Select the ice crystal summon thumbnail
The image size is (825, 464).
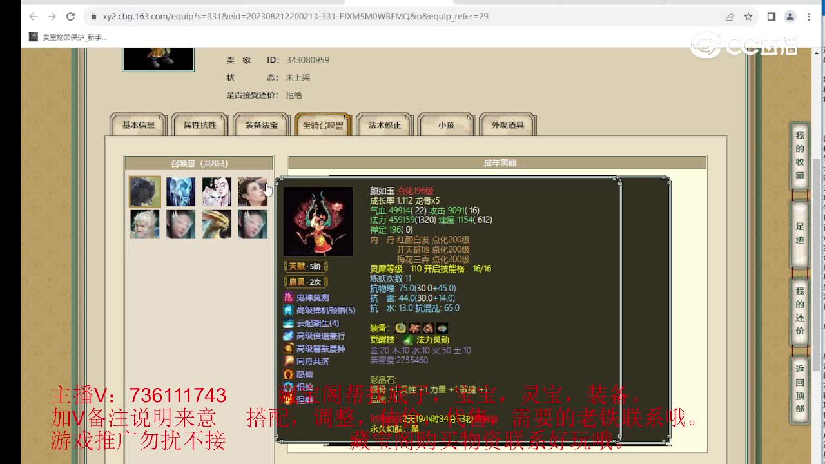[180, 191]
